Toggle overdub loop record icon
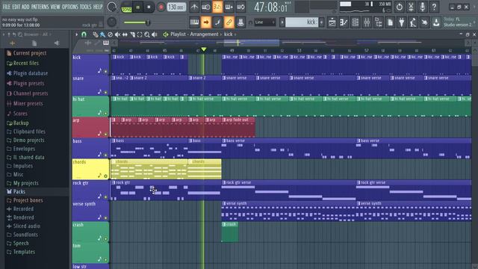The image size is (478, 269). click(229, 7)
